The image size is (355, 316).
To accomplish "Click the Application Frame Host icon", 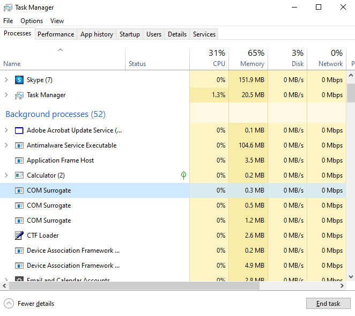I will (x=19, y=160).
